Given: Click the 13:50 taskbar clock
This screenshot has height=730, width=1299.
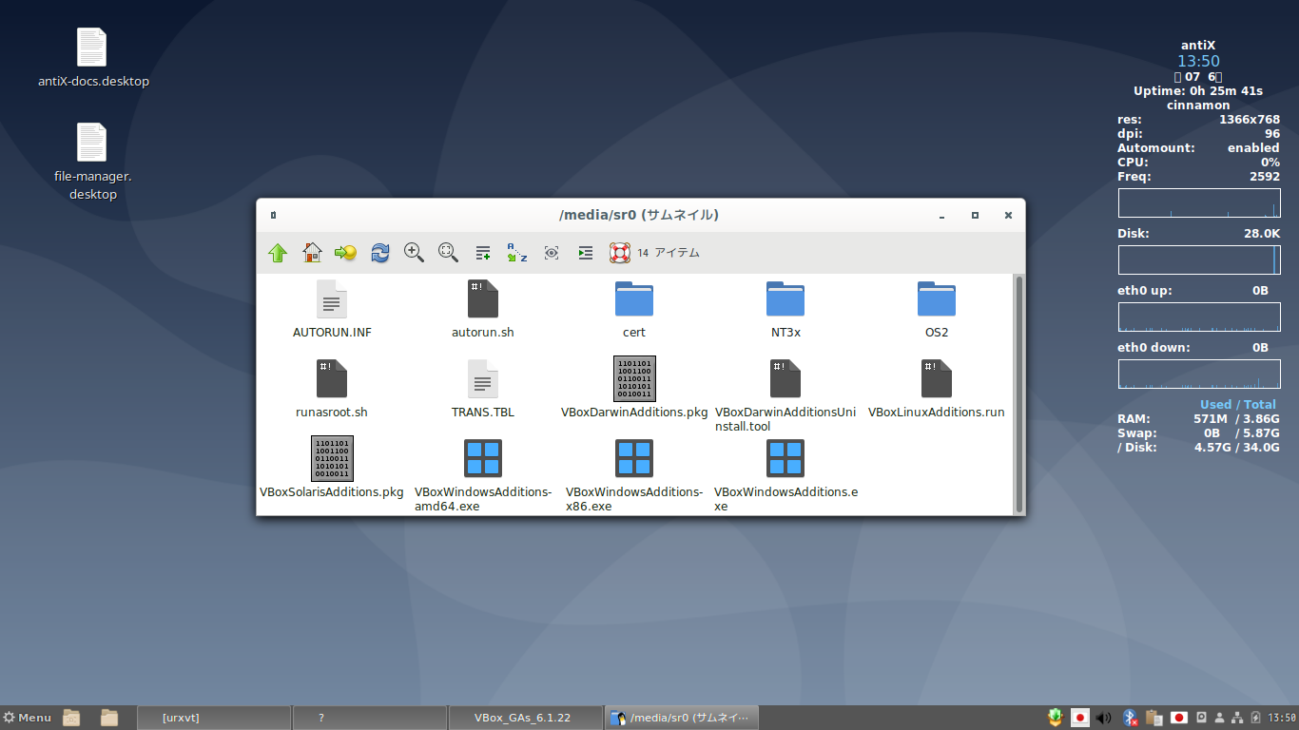Looking at the screenshot, I should click(x=1282, y=718).
